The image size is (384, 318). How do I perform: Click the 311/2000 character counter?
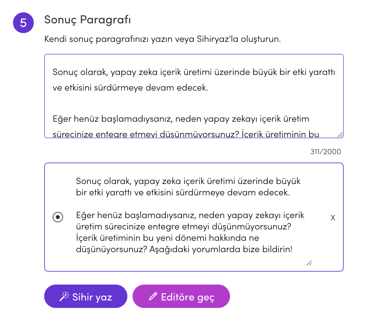coord(326,152)
